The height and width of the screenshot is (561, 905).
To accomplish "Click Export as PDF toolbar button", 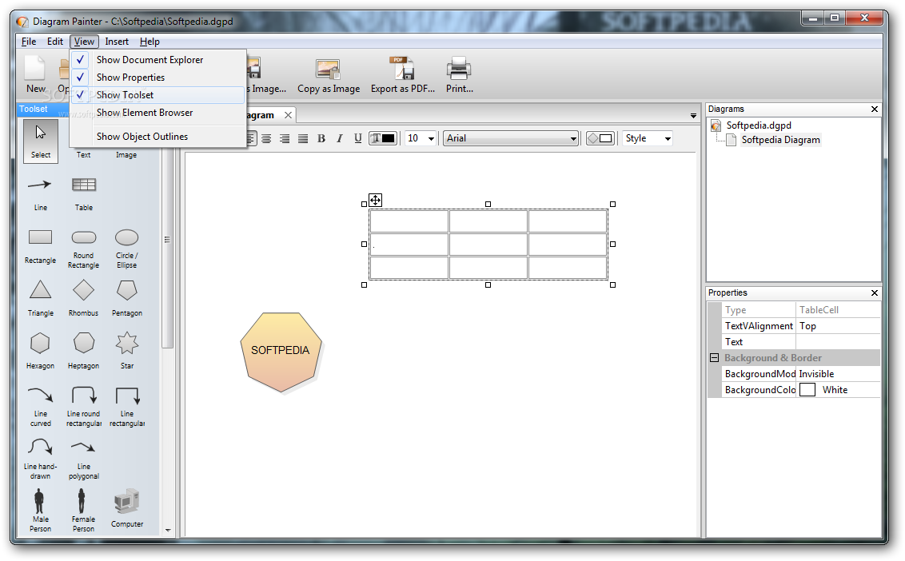I will (403, 76).
